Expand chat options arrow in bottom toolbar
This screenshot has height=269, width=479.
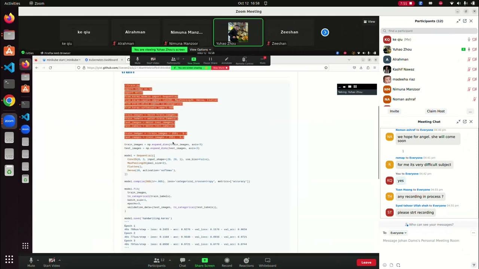pos(189,260)
